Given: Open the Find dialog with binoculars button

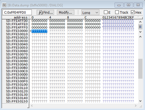Looking at the screenshot, I should (45, 12).
